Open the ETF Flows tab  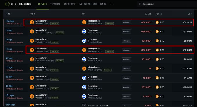(x=69, y=4)
